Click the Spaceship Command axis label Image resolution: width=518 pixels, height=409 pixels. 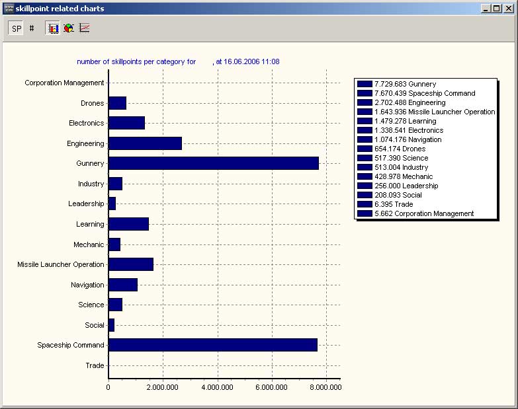[x=71, y=345]
